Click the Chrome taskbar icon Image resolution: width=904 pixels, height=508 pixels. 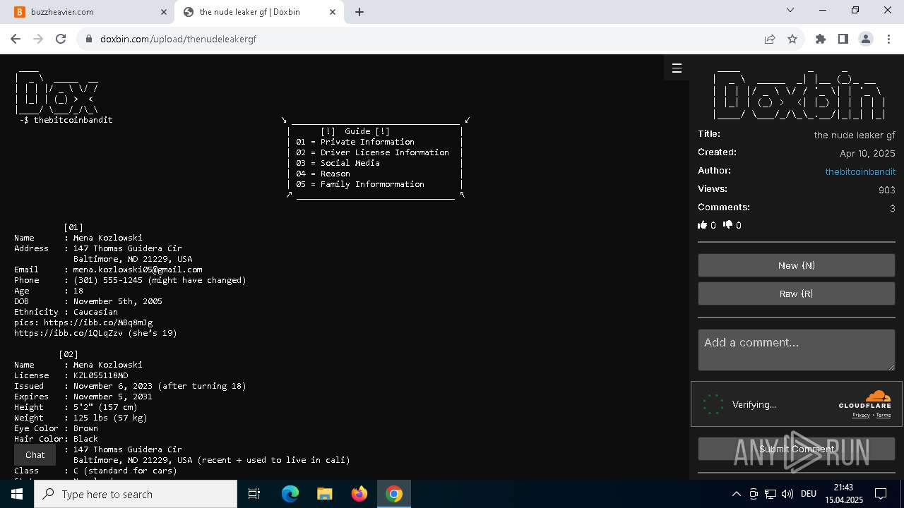pyautogui.click(x=394, y=494)
